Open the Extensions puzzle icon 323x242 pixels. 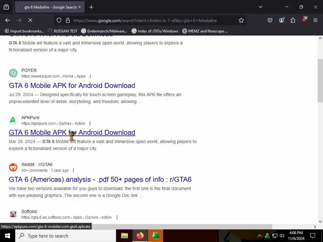[293, 20]
